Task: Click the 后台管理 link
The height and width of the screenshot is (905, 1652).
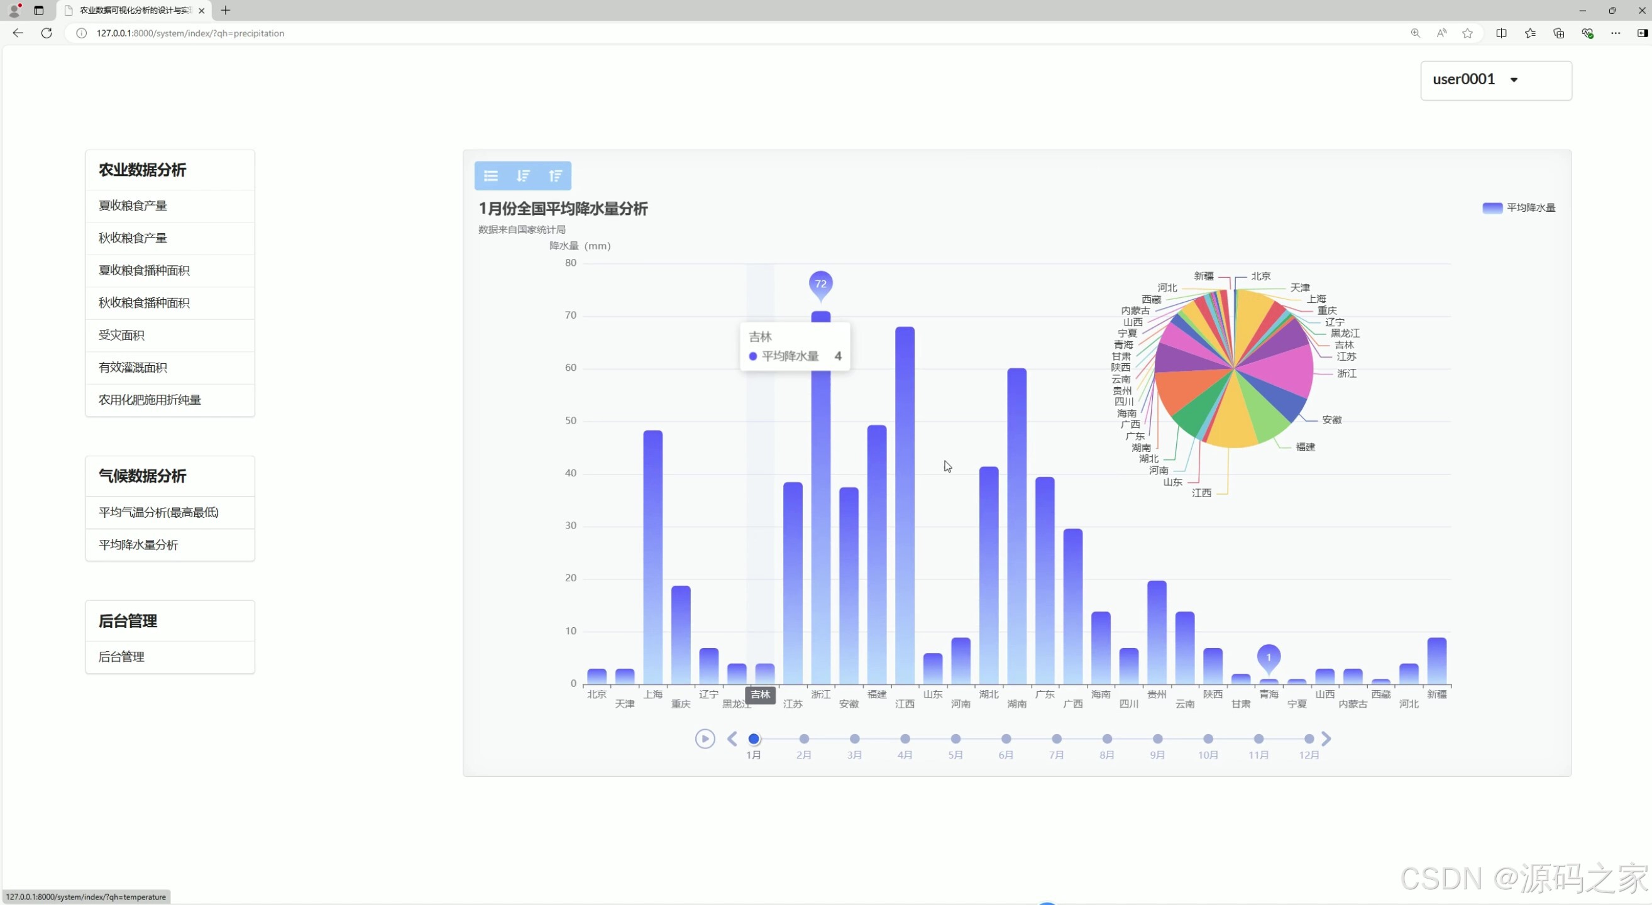Action: pos(121,657)
